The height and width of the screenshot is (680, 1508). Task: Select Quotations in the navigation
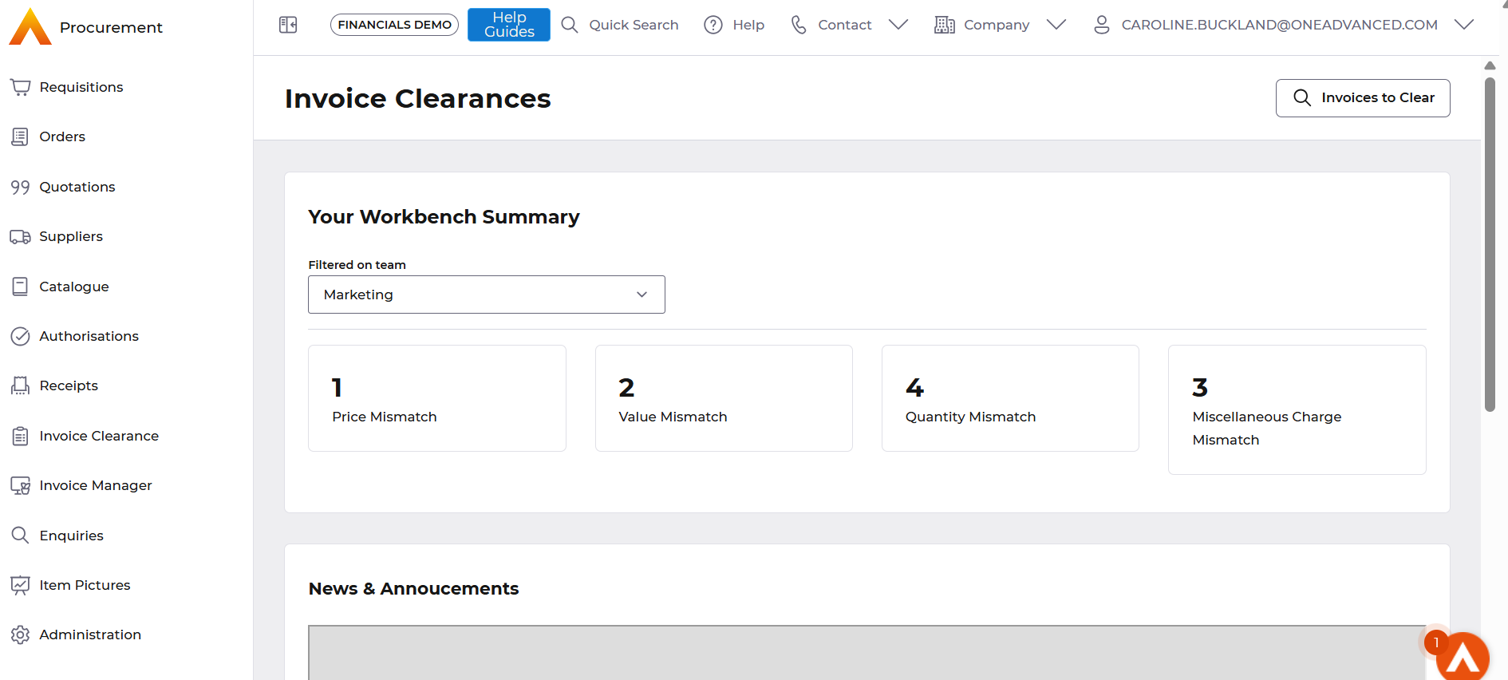point(77,187)
